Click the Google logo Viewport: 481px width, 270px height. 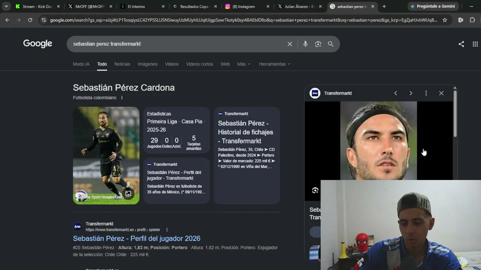coord(38,43)
